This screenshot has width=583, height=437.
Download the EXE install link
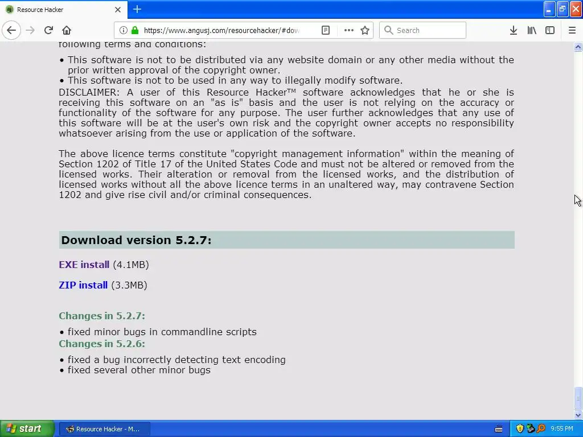tap(84, 265)
